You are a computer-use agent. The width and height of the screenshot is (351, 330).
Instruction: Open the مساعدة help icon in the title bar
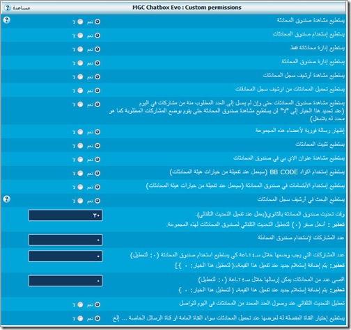(x=8, y=8)
